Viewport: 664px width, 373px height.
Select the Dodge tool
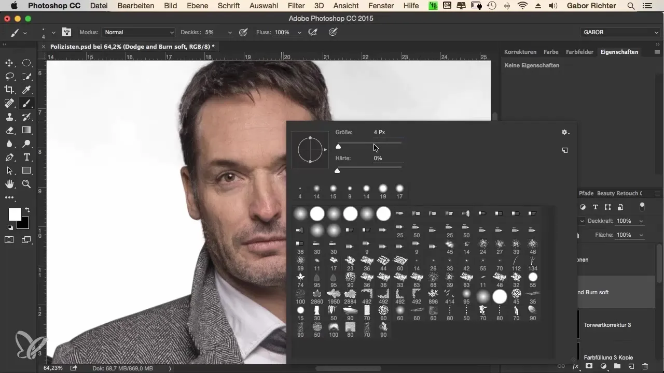26,144
